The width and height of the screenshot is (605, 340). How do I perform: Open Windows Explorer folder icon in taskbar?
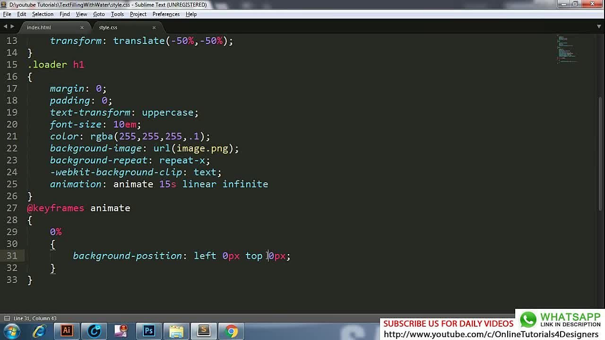[x=176, y=331]
